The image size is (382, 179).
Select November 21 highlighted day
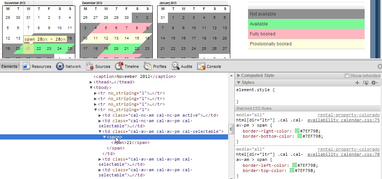28,48
